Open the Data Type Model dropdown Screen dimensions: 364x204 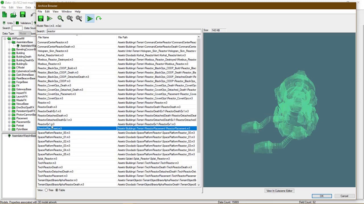coord(24,33)
